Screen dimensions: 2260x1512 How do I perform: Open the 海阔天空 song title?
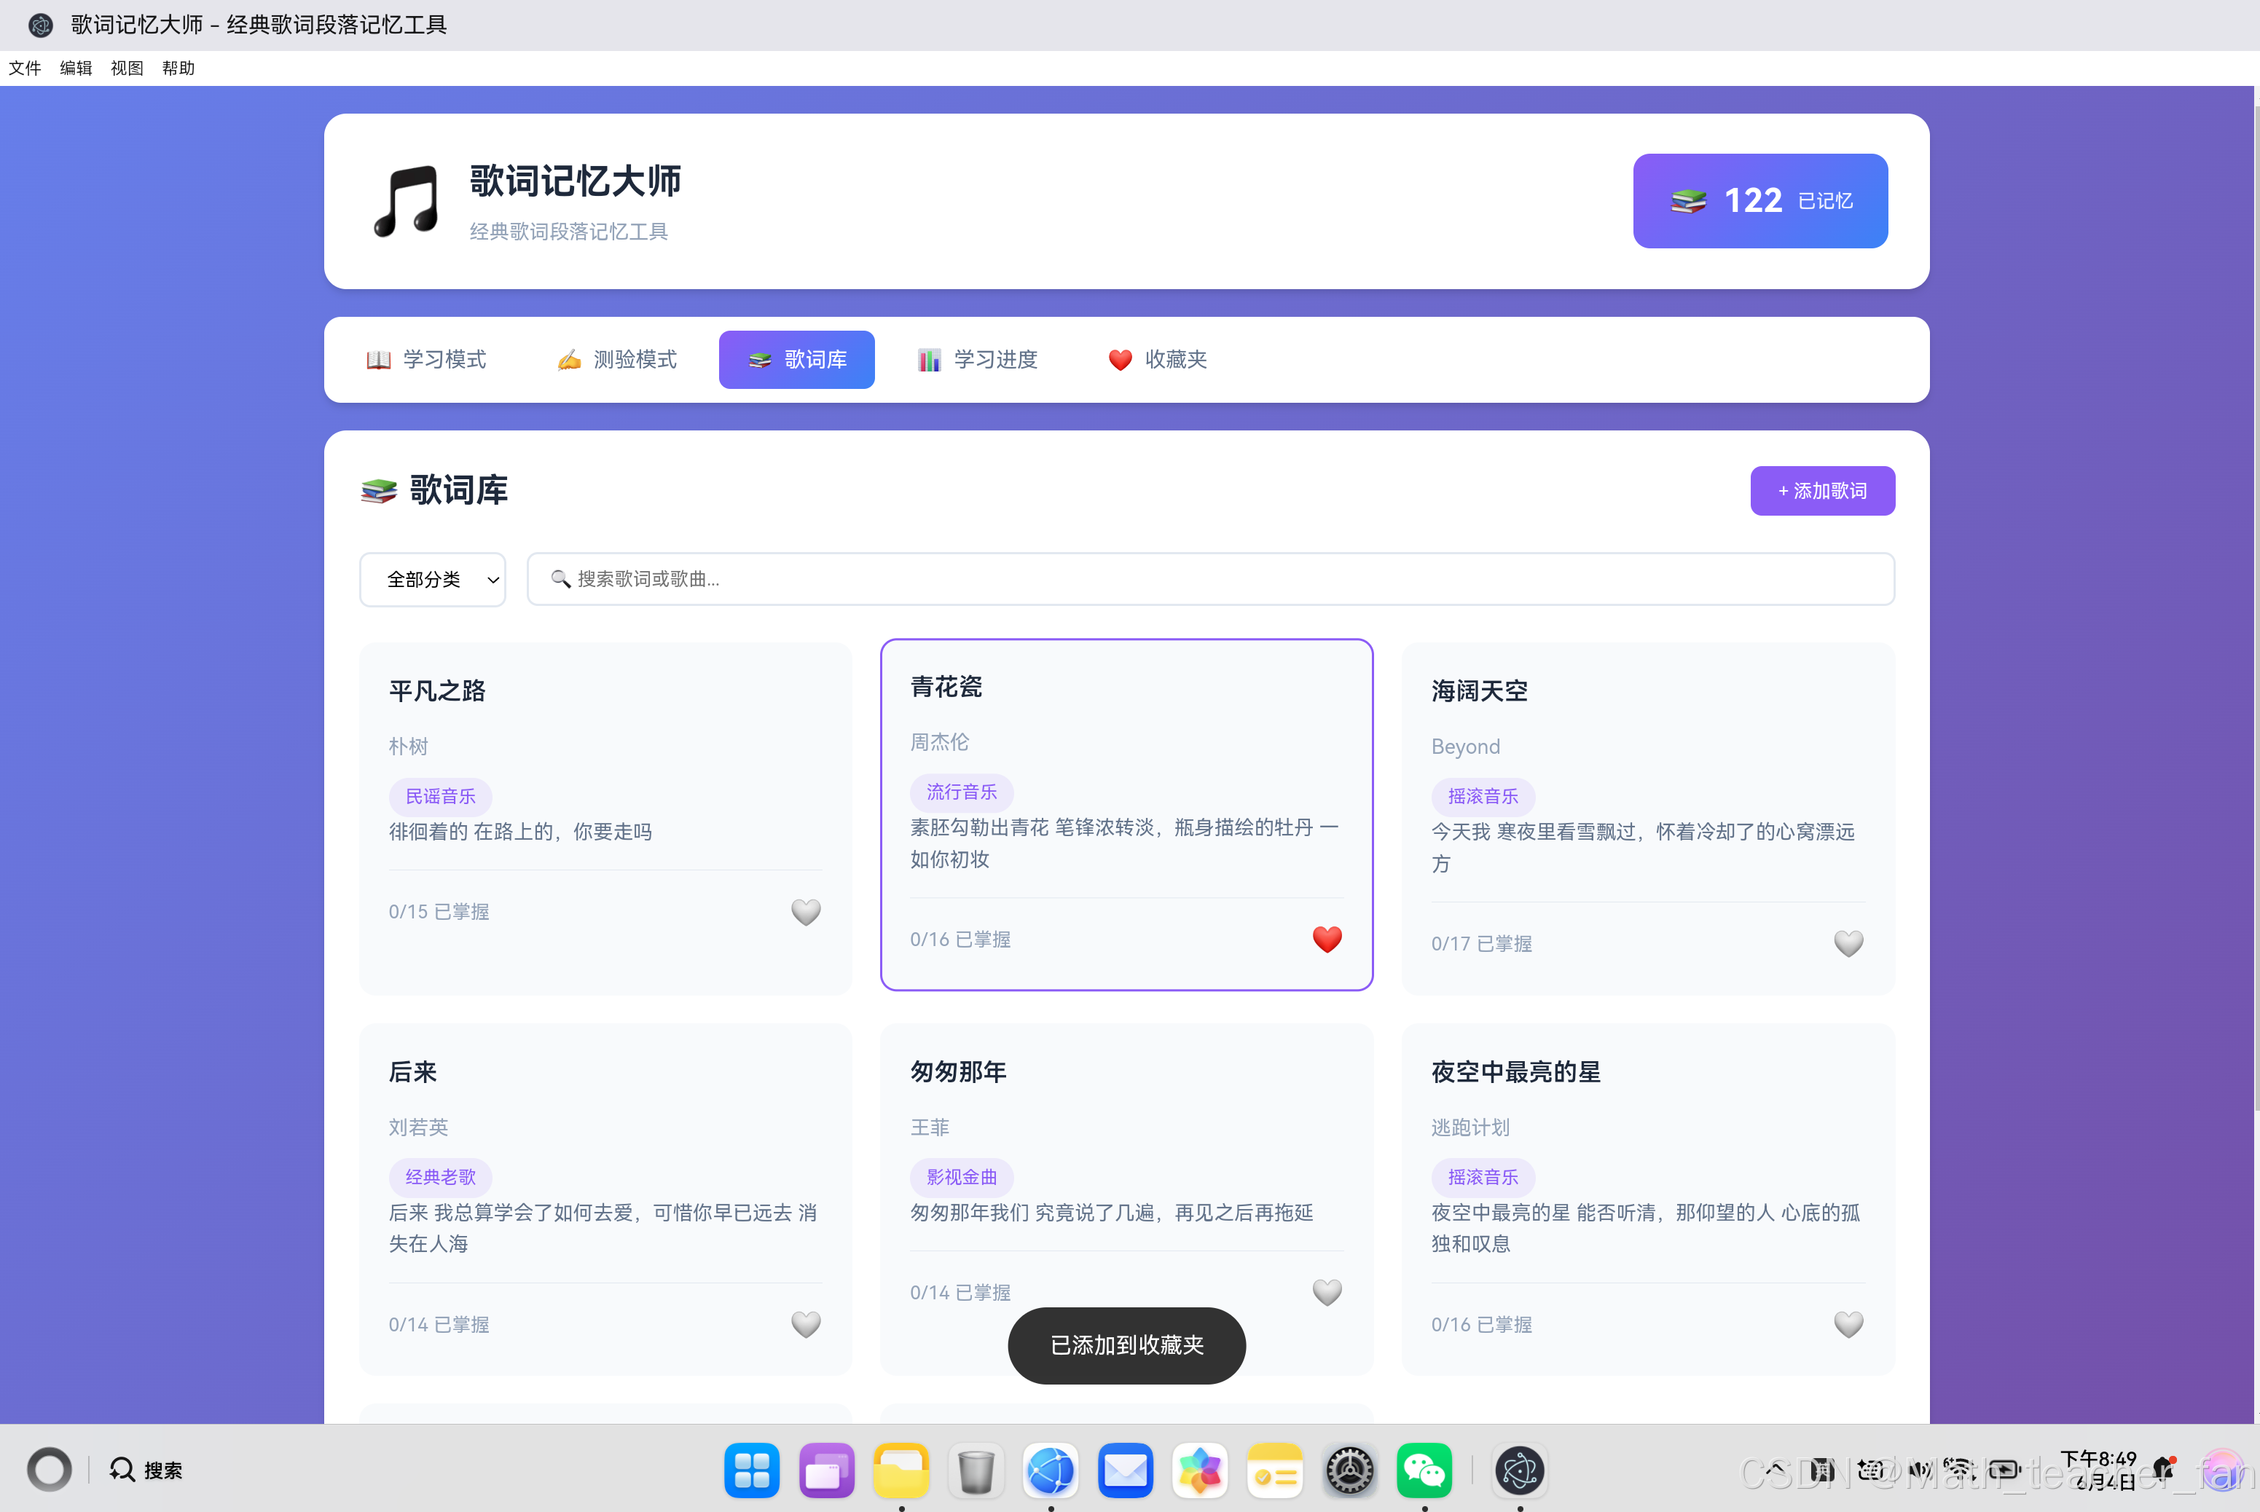(x=1480, y=690)
